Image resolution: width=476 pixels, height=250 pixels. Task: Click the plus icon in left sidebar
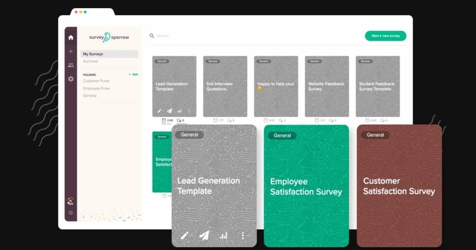(71, 51)
